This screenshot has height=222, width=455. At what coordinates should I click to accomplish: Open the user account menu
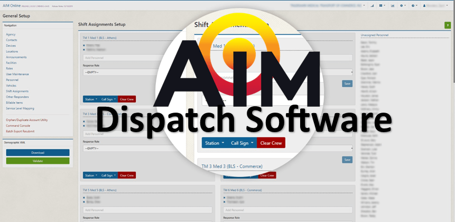tap(436, 5)
